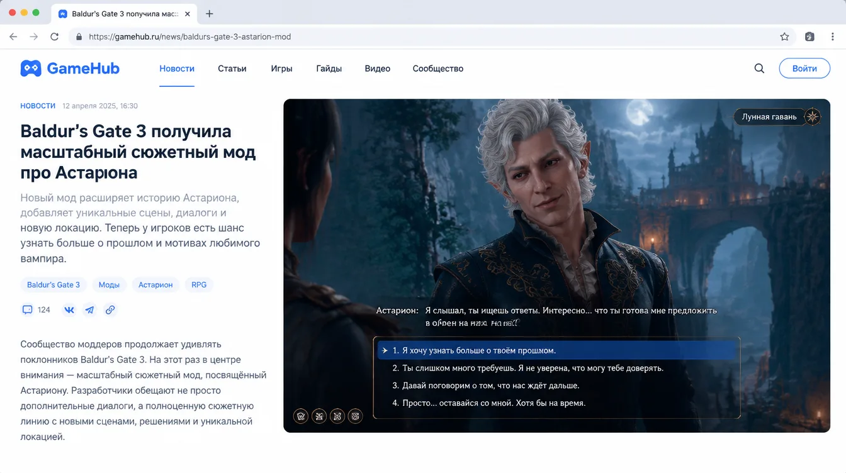Click the browser extension icon
The height and width of the screenshot is (473, 846).
(x=809, y=36)
